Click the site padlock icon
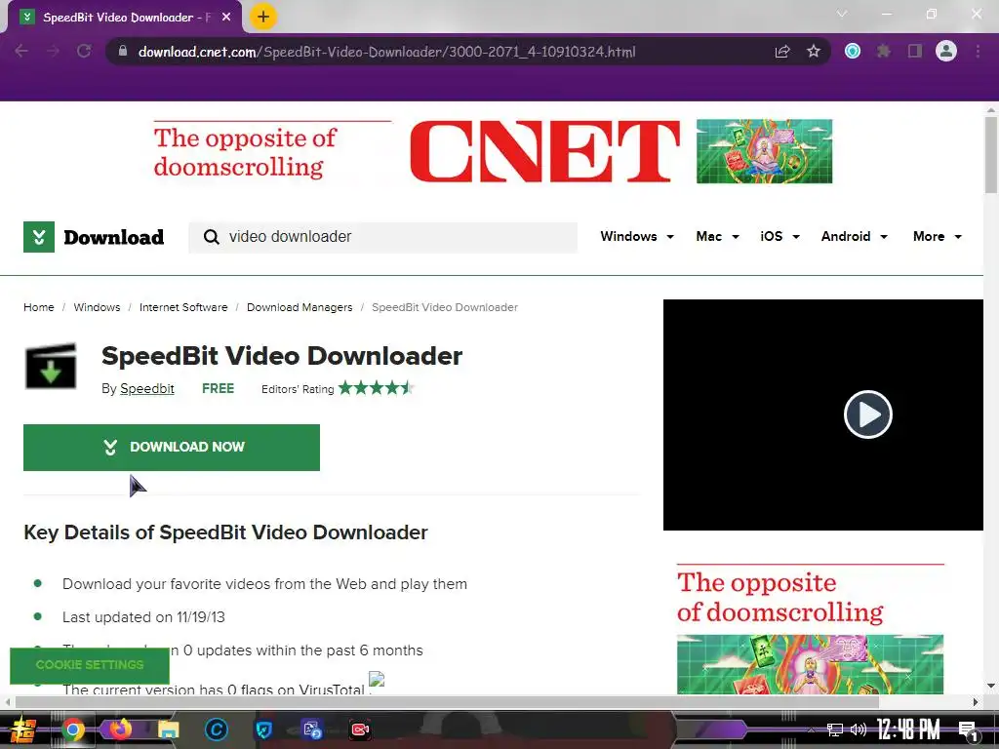Image resolution: width=999 pixels, height=749 pixels. coord(123,51)
